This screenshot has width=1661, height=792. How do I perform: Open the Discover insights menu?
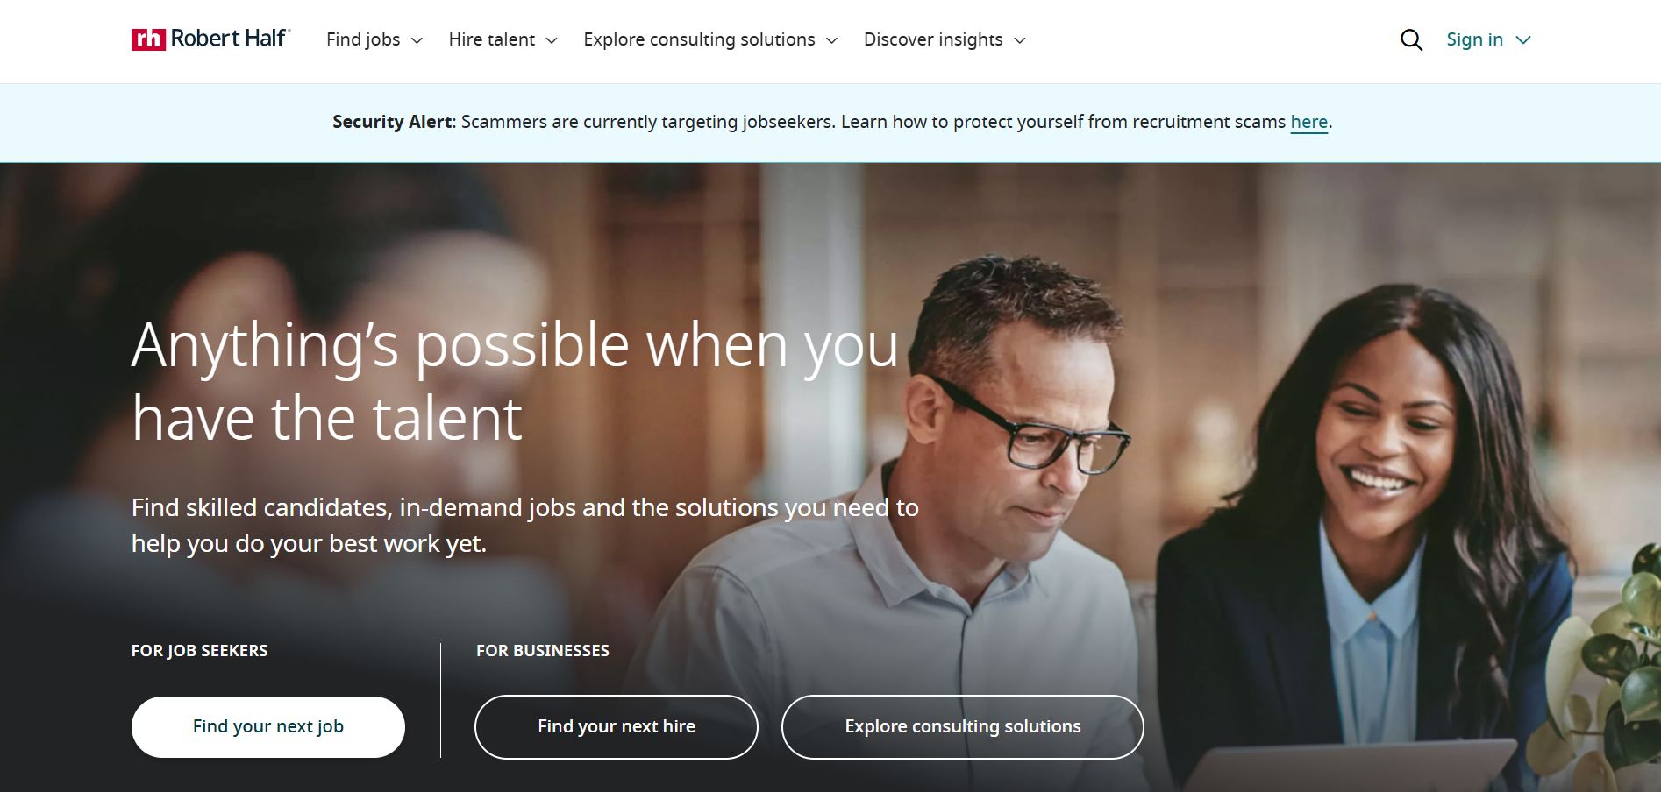[933, 39]
